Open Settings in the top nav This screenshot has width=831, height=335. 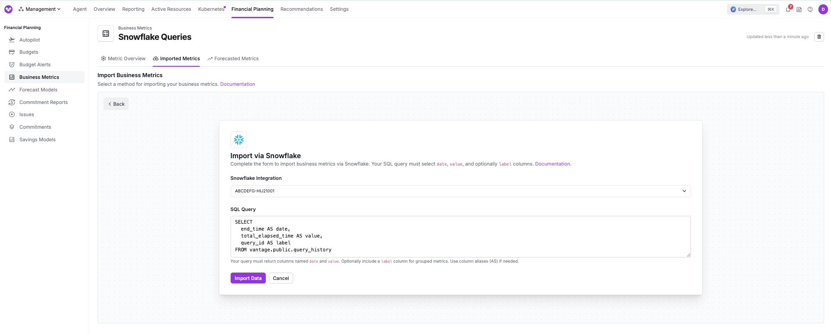coord(339,9)
